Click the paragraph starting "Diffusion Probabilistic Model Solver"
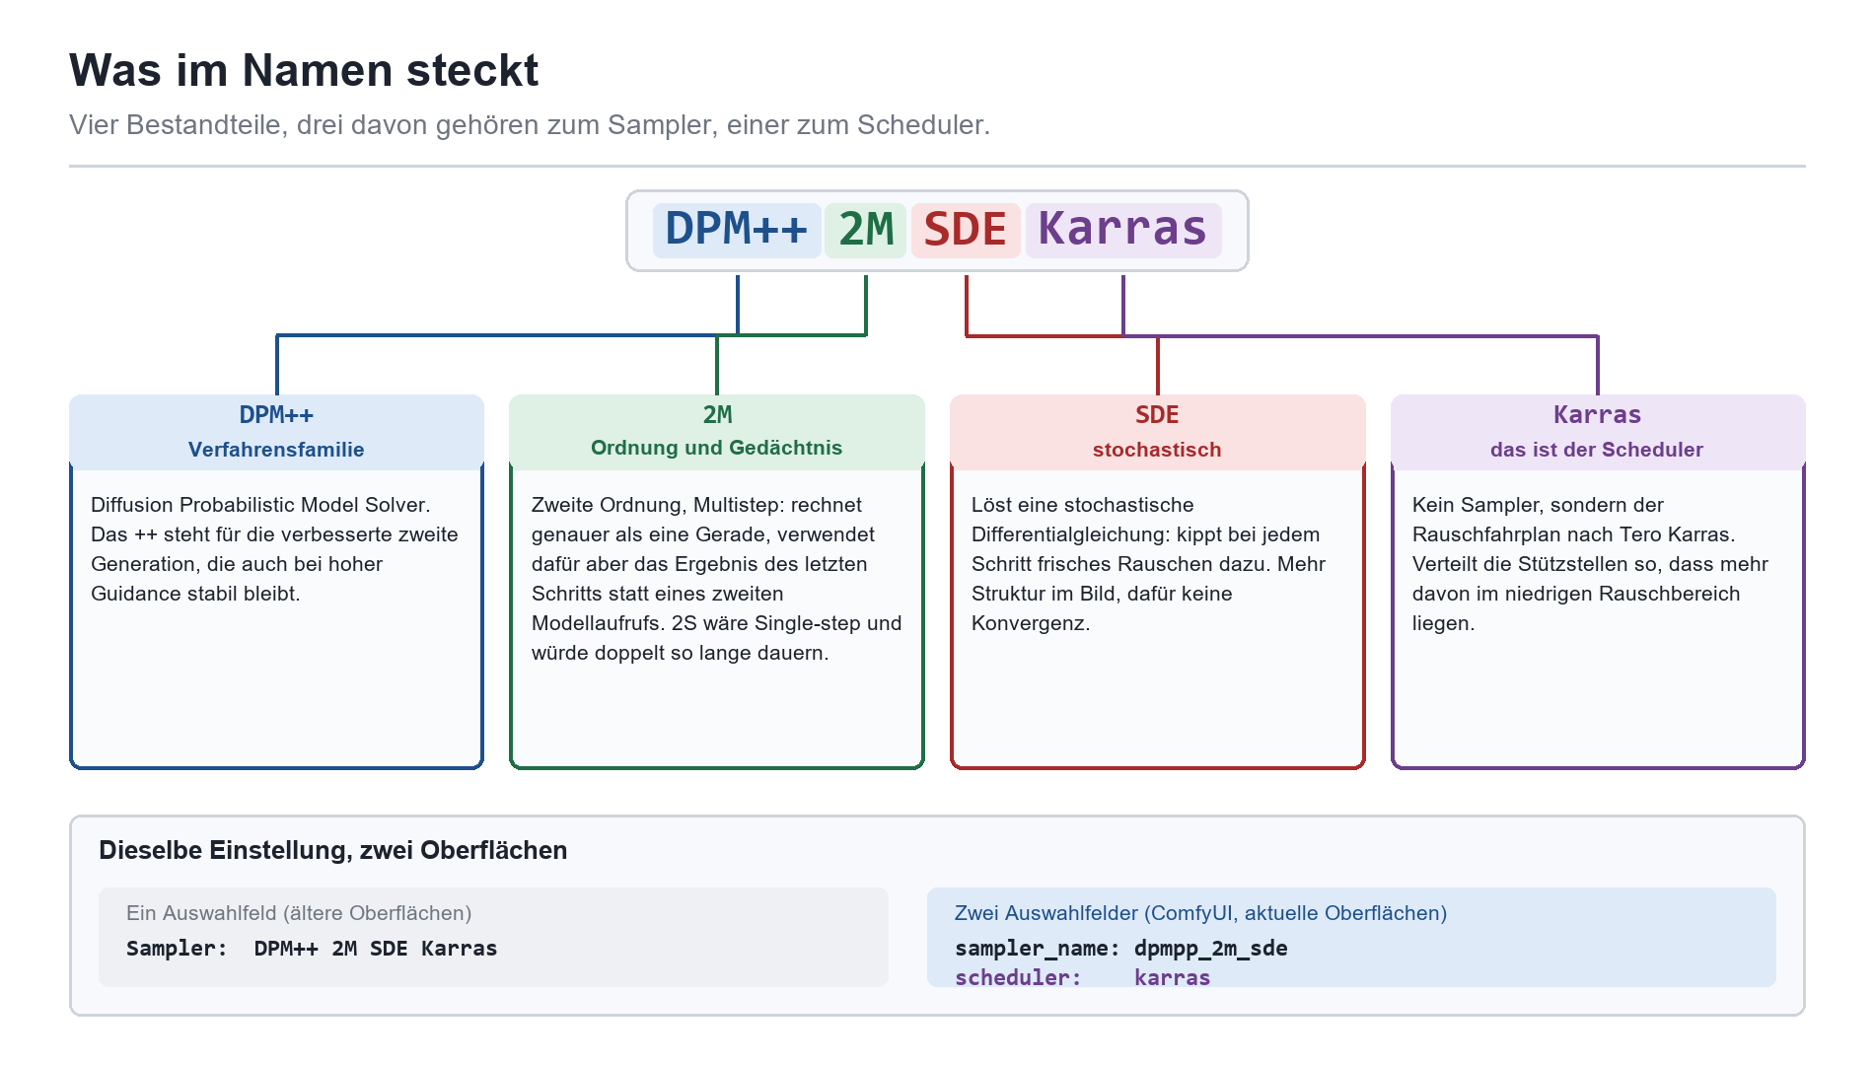The image size is (1874, 1065). 275,549
